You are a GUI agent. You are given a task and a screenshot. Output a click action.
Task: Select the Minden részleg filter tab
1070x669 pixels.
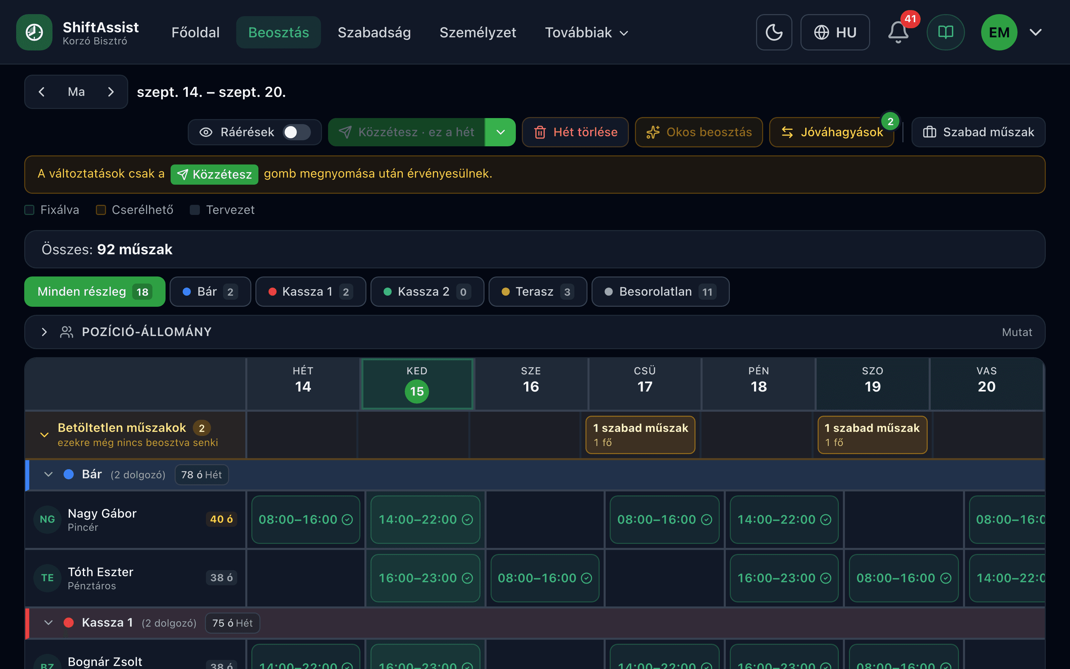tap(95, 292)
